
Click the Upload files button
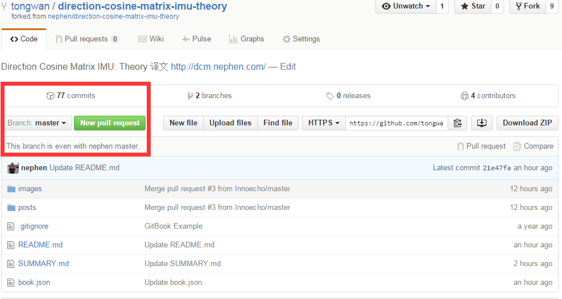[x=230, y=123]
